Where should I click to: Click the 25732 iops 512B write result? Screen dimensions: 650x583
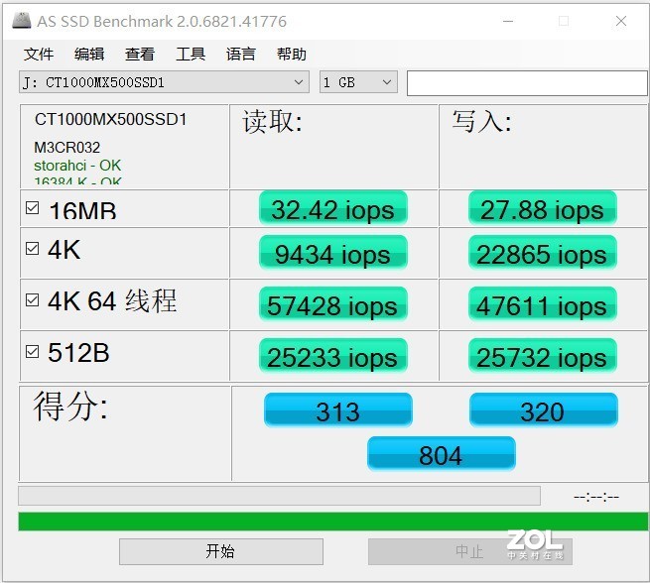pos(543,356)
